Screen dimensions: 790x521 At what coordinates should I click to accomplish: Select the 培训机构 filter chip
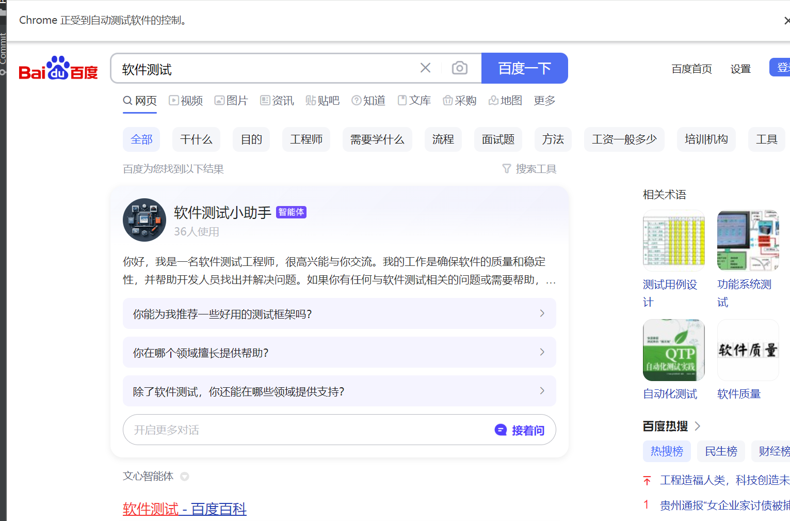coord(706,139)
